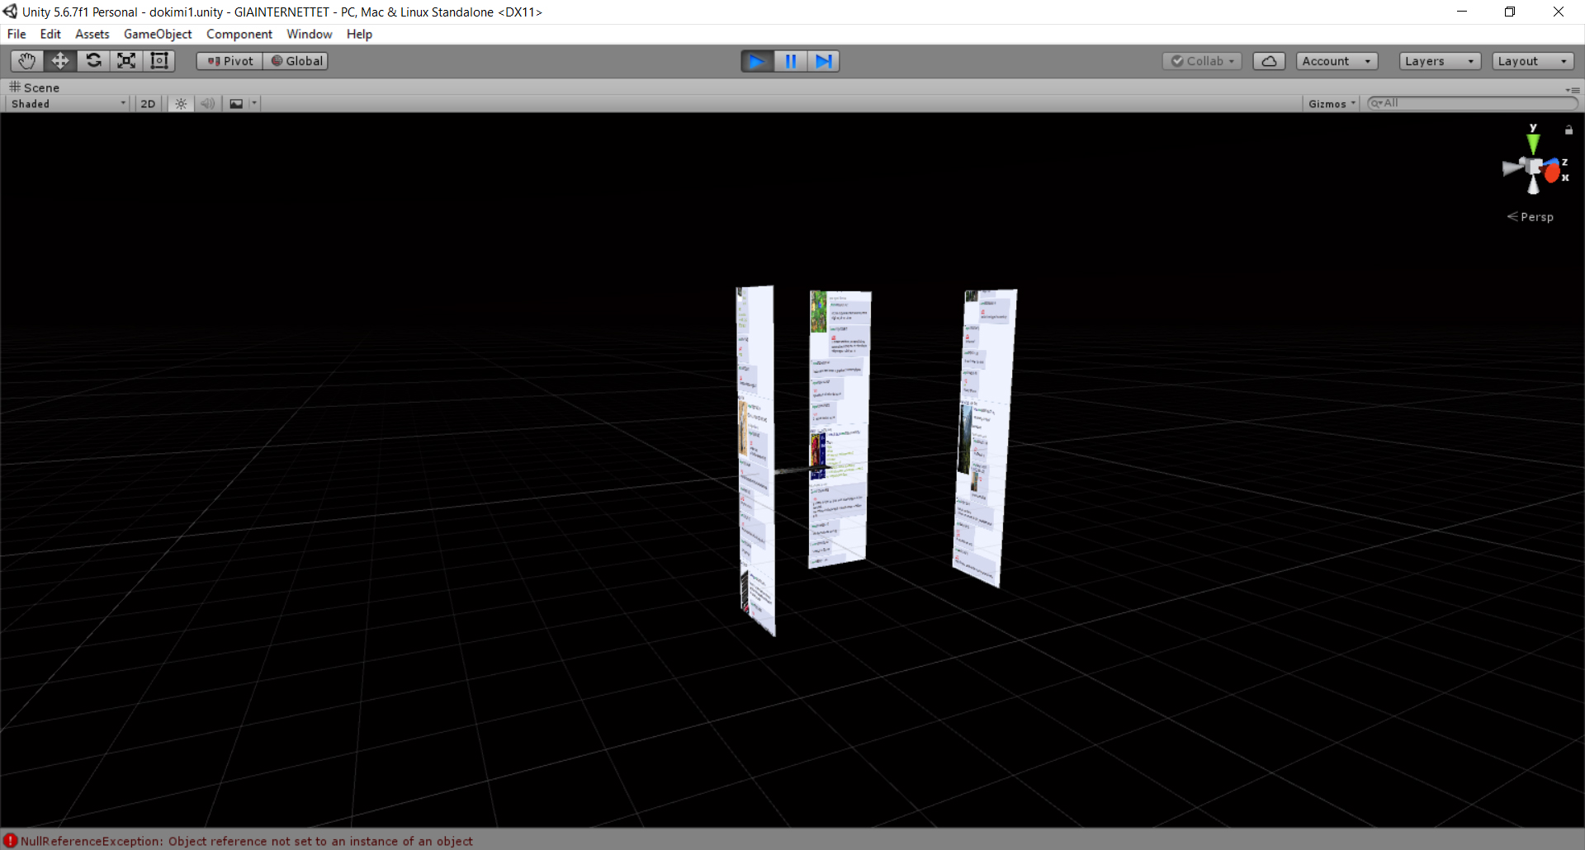Open the Component menu
Image resolution: width=1585 pixels, height=850 pixels.
click(239, 34)
